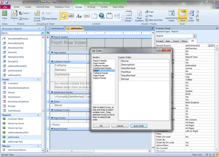
Task: Click Hide Details button
Action: 49,19
